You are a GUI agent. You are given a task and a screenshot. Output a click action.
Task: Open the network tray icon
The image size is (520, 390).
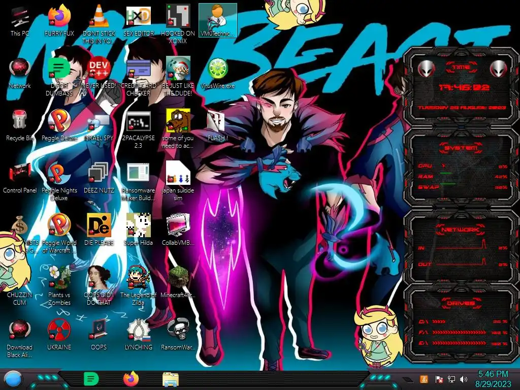[x=451, y=379]
